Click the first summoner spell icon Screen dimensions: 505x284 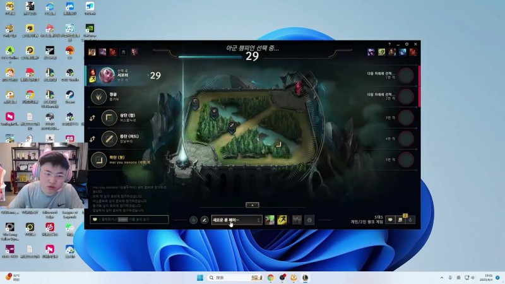pos(270,220)
